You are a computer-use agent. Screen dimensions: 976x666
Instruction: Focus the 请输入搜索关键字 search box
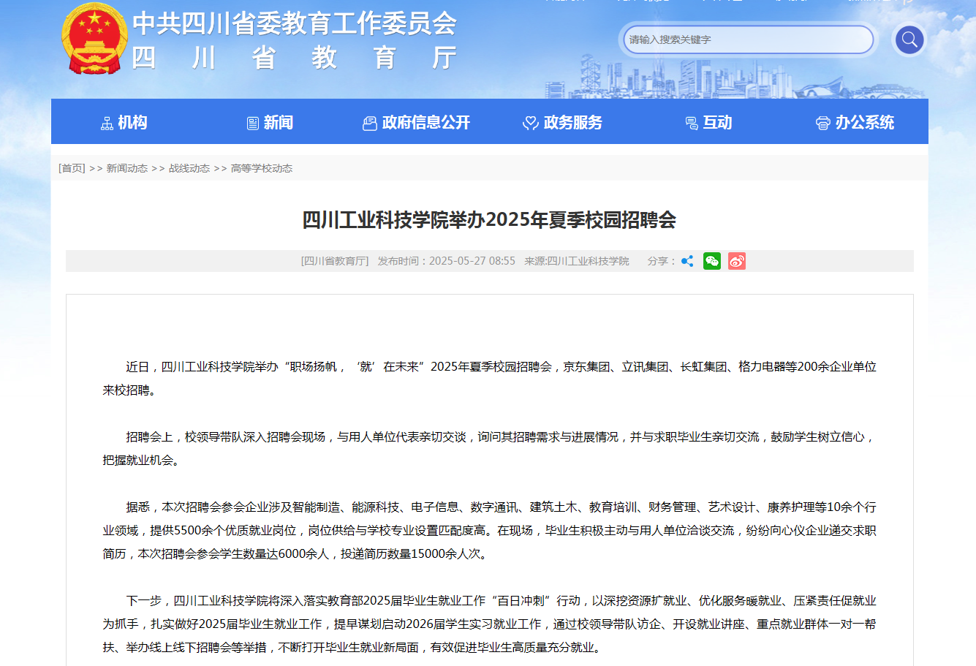tap(746, 39)
